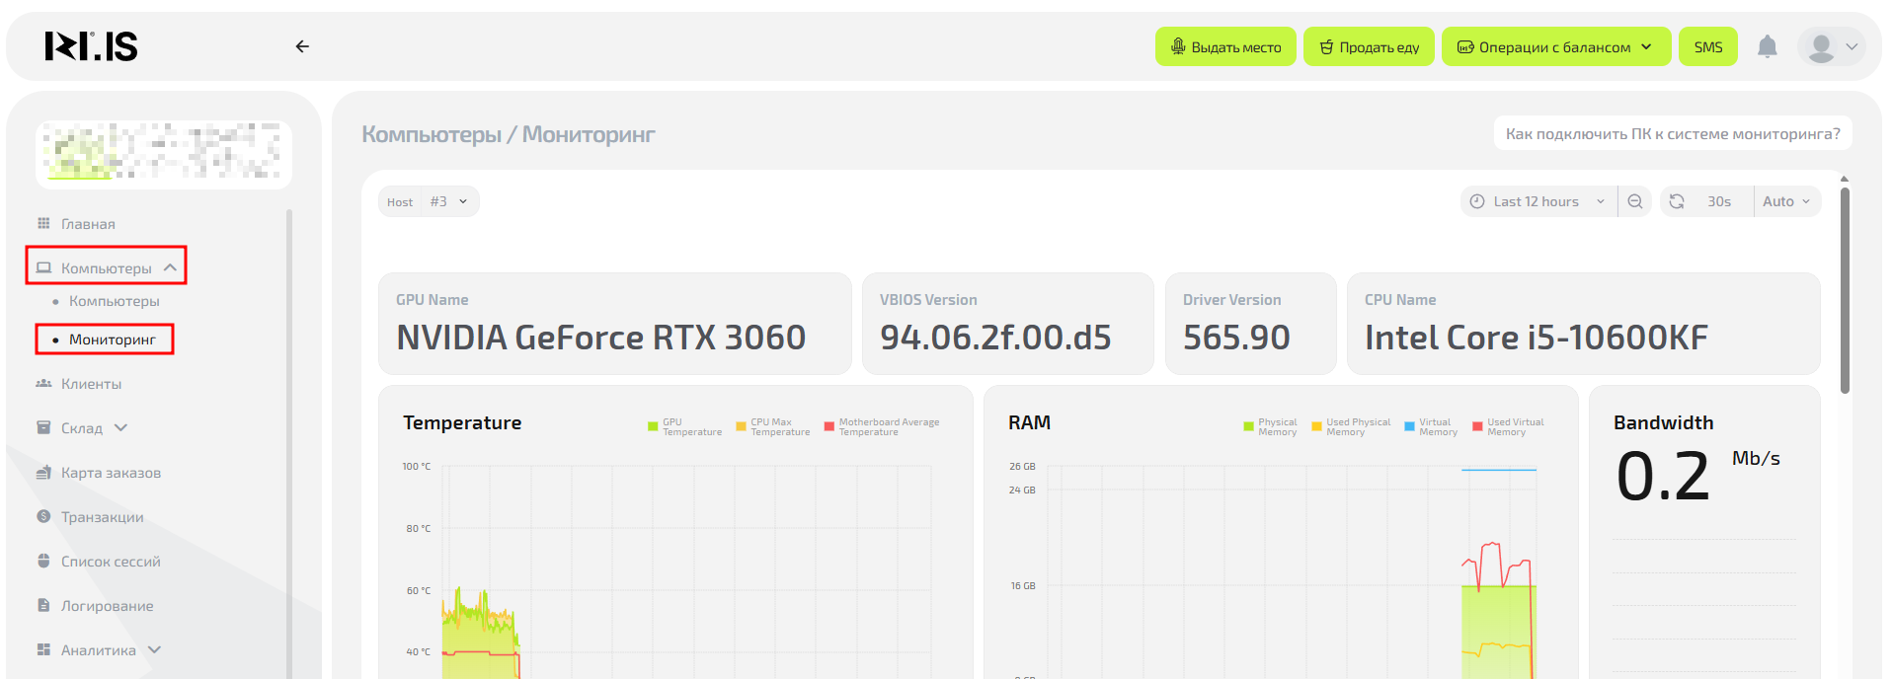
Task: Toggle Physical Memory series in RAM legend
Action: 1271,427
